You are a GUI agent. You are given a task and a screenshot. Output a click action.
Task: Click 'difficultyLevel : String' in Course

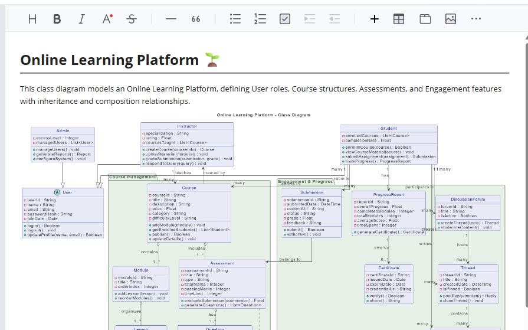[174, 218]
